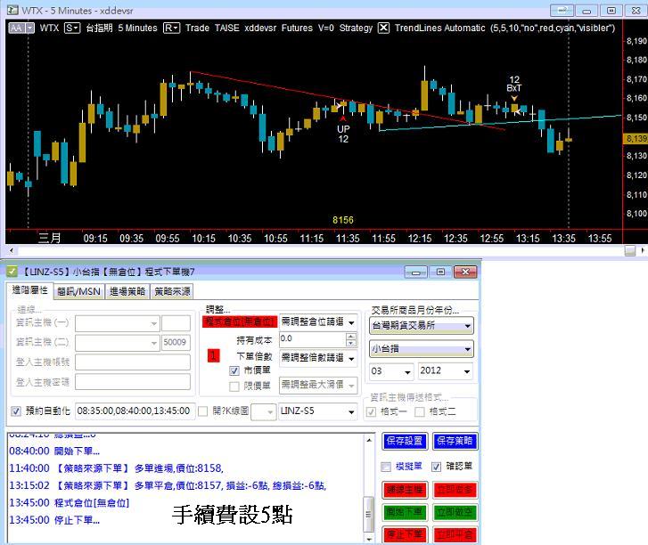648x545 pixels.
Task: Toggle the 模擬單 checkbox
Action: pyautogui.click(x=386, y=467)
